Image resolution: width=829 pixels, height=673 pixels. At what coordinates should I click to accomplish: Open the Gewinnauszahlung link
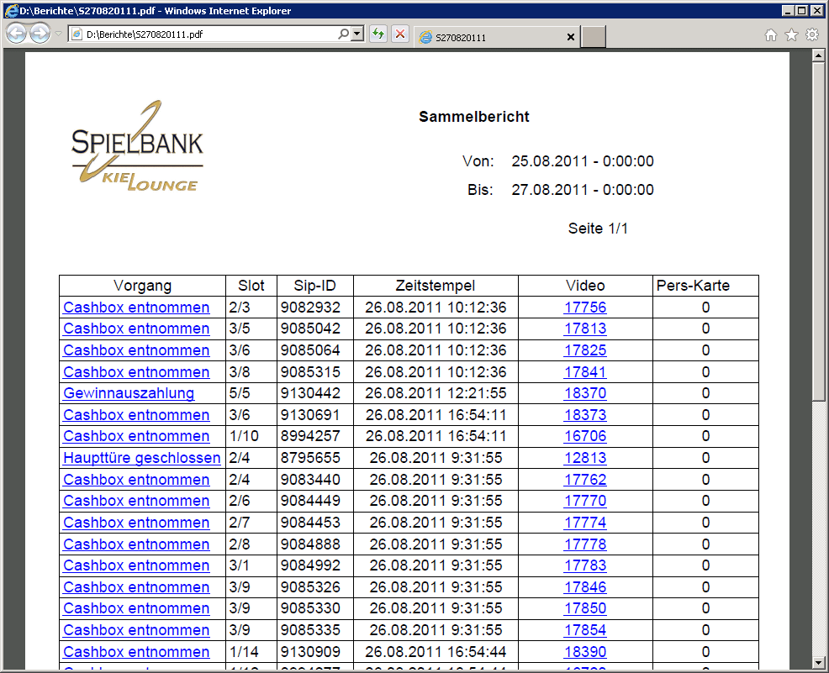coord(129,393)
